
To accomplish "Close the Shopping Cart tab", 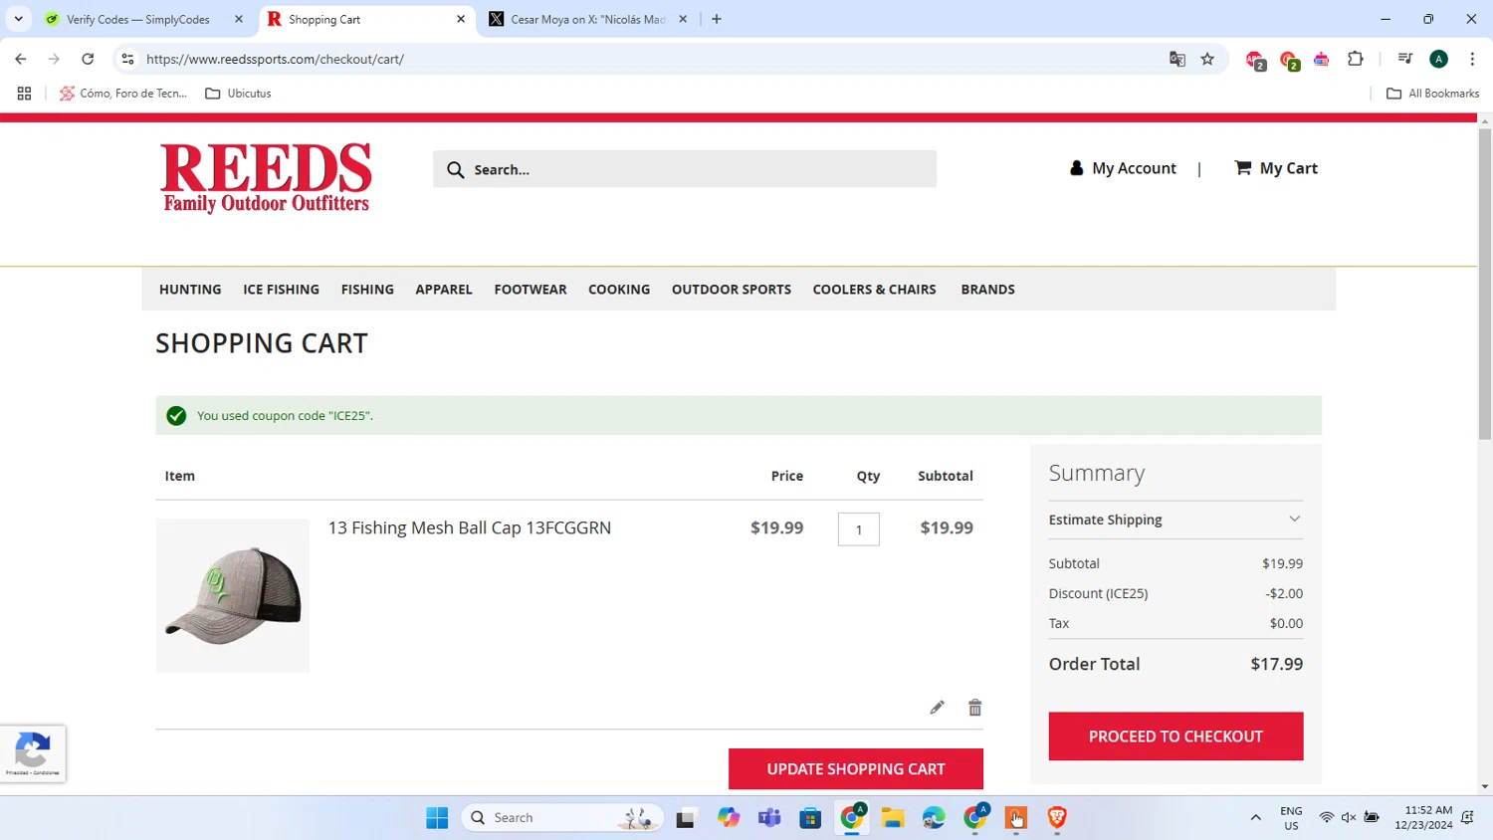I will [x=461, y=19].
